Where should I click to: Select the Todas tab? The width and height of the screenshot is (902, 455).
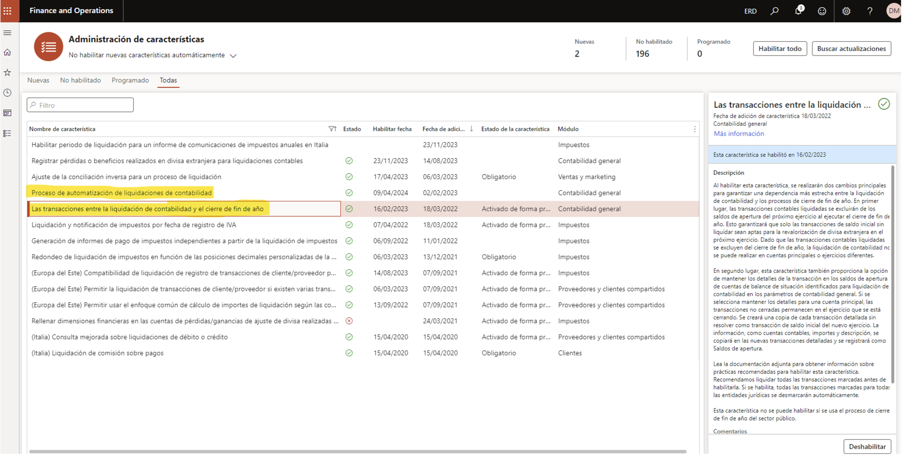coord(168,80)
